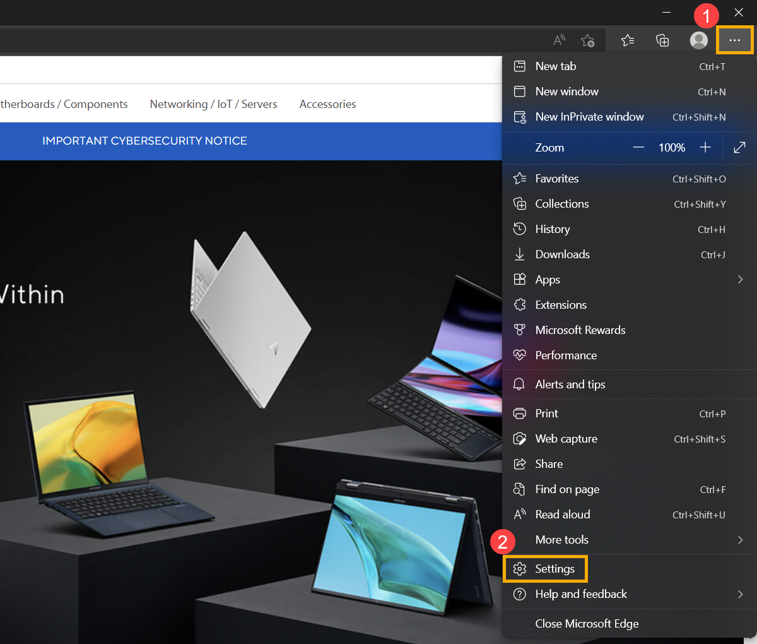
Task: Click the Print printer icon
Action: click(520, 414)
